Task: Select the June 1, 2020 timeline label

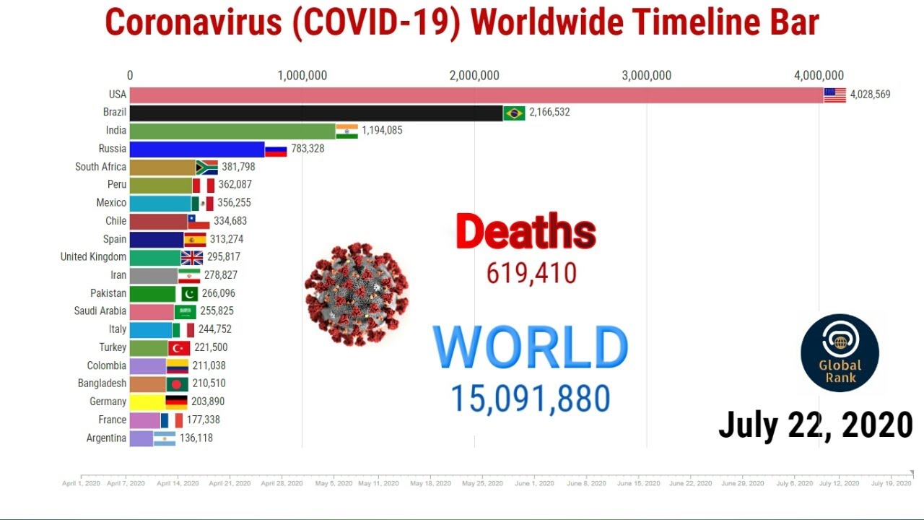Action: pos(536,483)
